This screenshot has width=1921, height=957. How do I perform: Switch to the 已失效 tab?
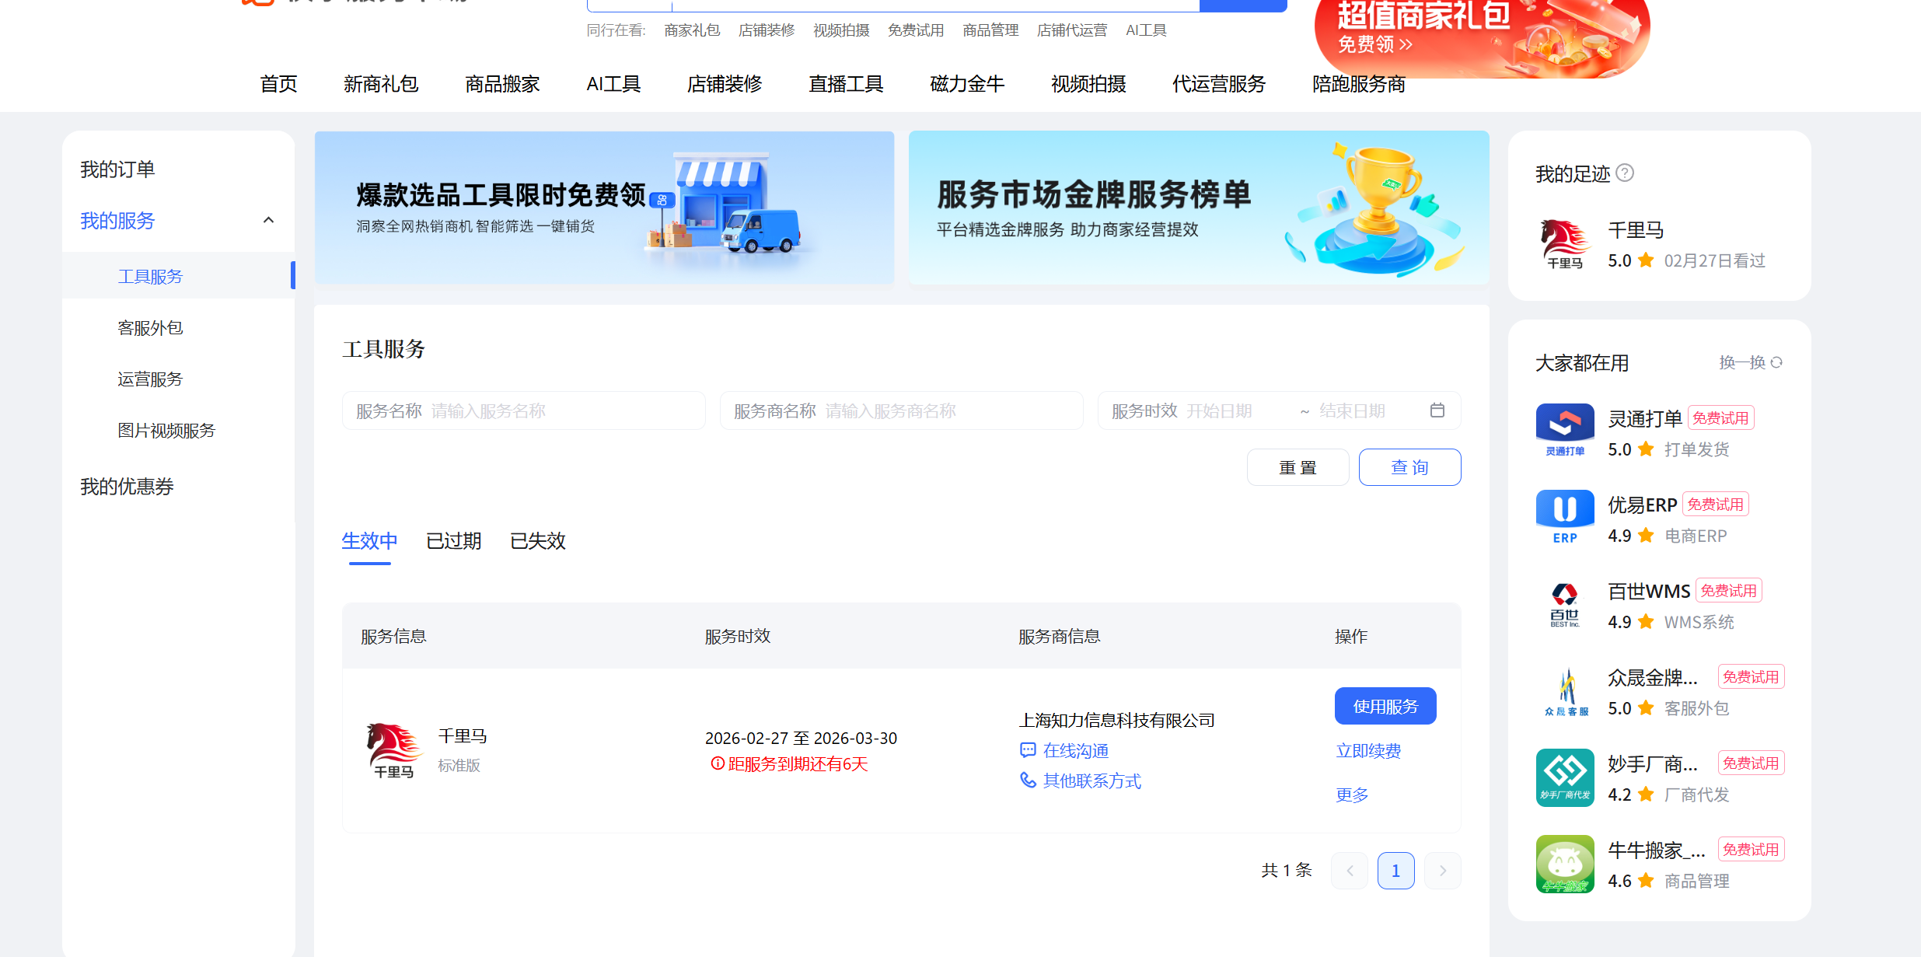point(537,541)
